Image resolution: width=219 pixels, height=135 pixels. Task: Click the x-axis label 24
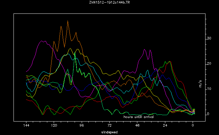coord(165,125)
